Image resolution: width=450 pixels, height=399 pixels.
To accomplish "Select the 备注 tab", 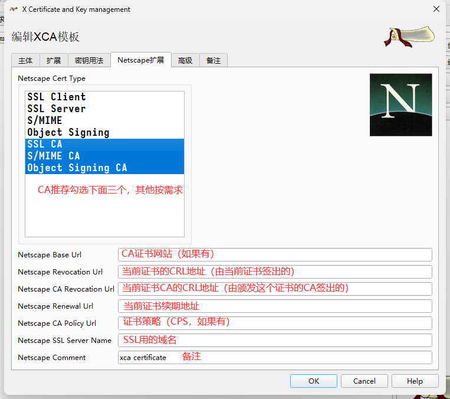I will 213,60.
